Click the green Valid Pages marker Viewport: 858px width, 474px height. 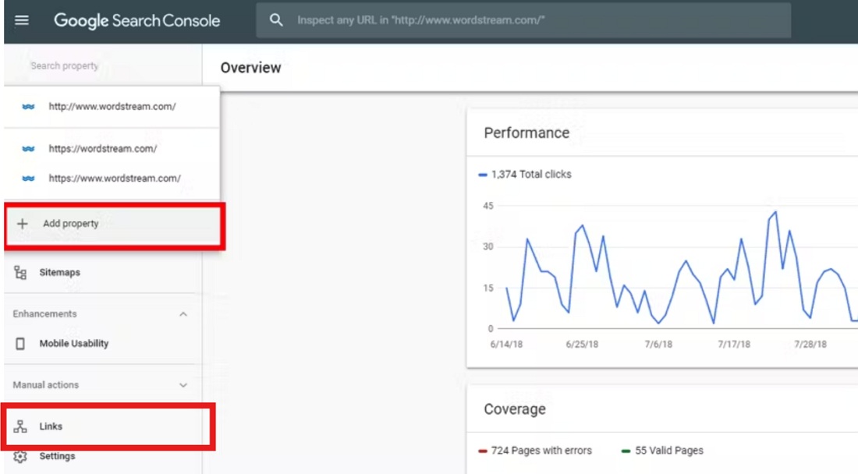626,451
